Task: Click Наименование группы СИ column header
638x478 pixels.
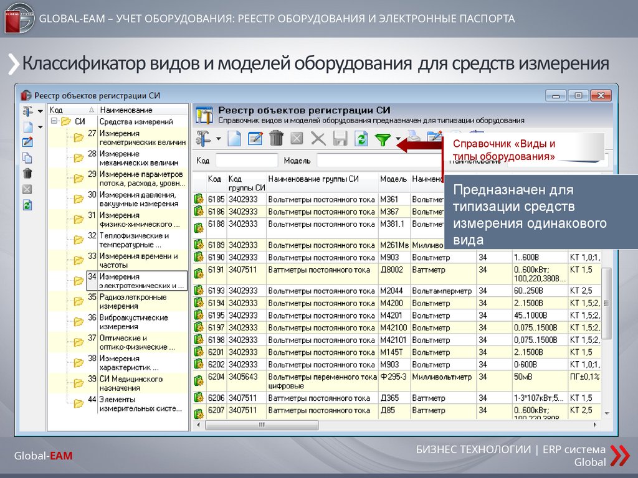Action: pyautogui.click(x=322, y=183)
